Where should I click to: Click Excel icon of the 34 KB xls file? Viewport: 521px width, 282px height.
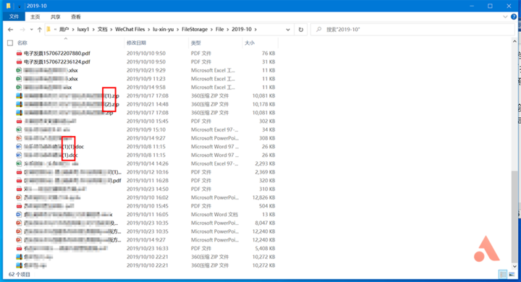click(19, 129)
